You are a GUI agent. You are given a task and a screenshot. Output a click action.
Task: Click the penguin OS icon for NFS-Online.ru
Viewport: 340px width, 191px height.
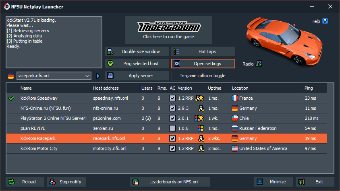(201, 108)
